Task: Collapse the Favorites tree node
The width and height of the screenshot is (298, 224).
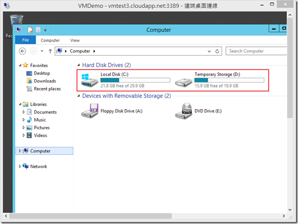Action: pos(20,65)
